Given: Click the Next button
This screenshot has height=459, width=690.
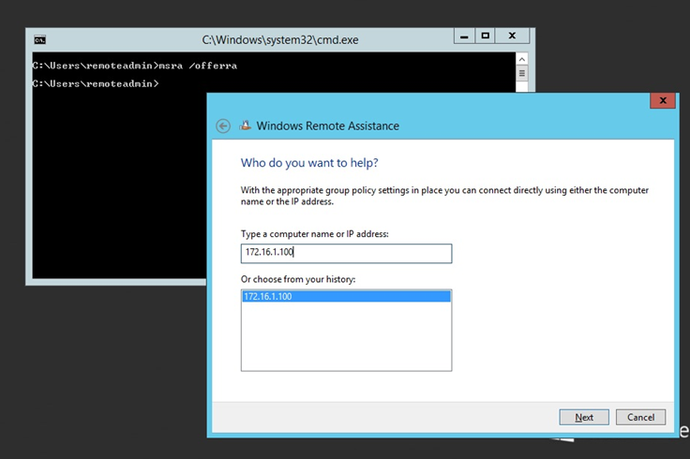Looking at the screenshot, I should click(x=584, y=417).
